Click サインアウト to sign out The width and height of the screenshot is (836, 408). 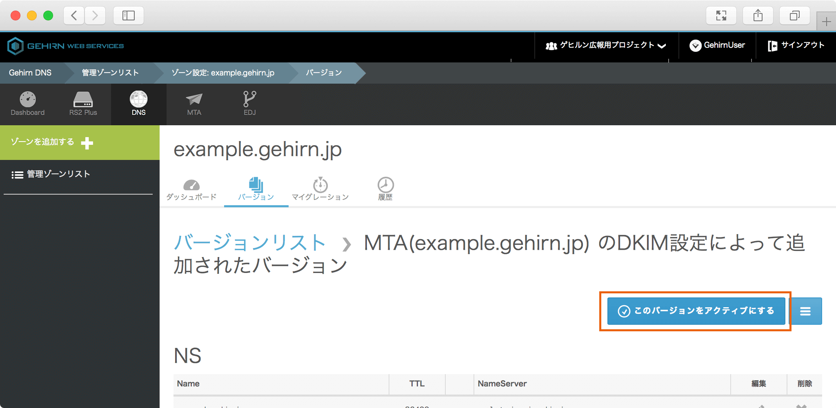coord(796,45)
